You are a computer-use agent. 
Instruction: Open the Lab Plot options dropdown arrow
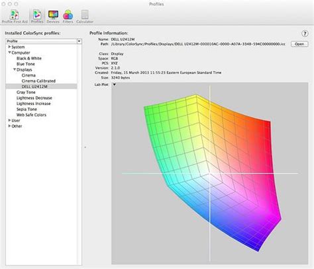[x=114, y=85]
